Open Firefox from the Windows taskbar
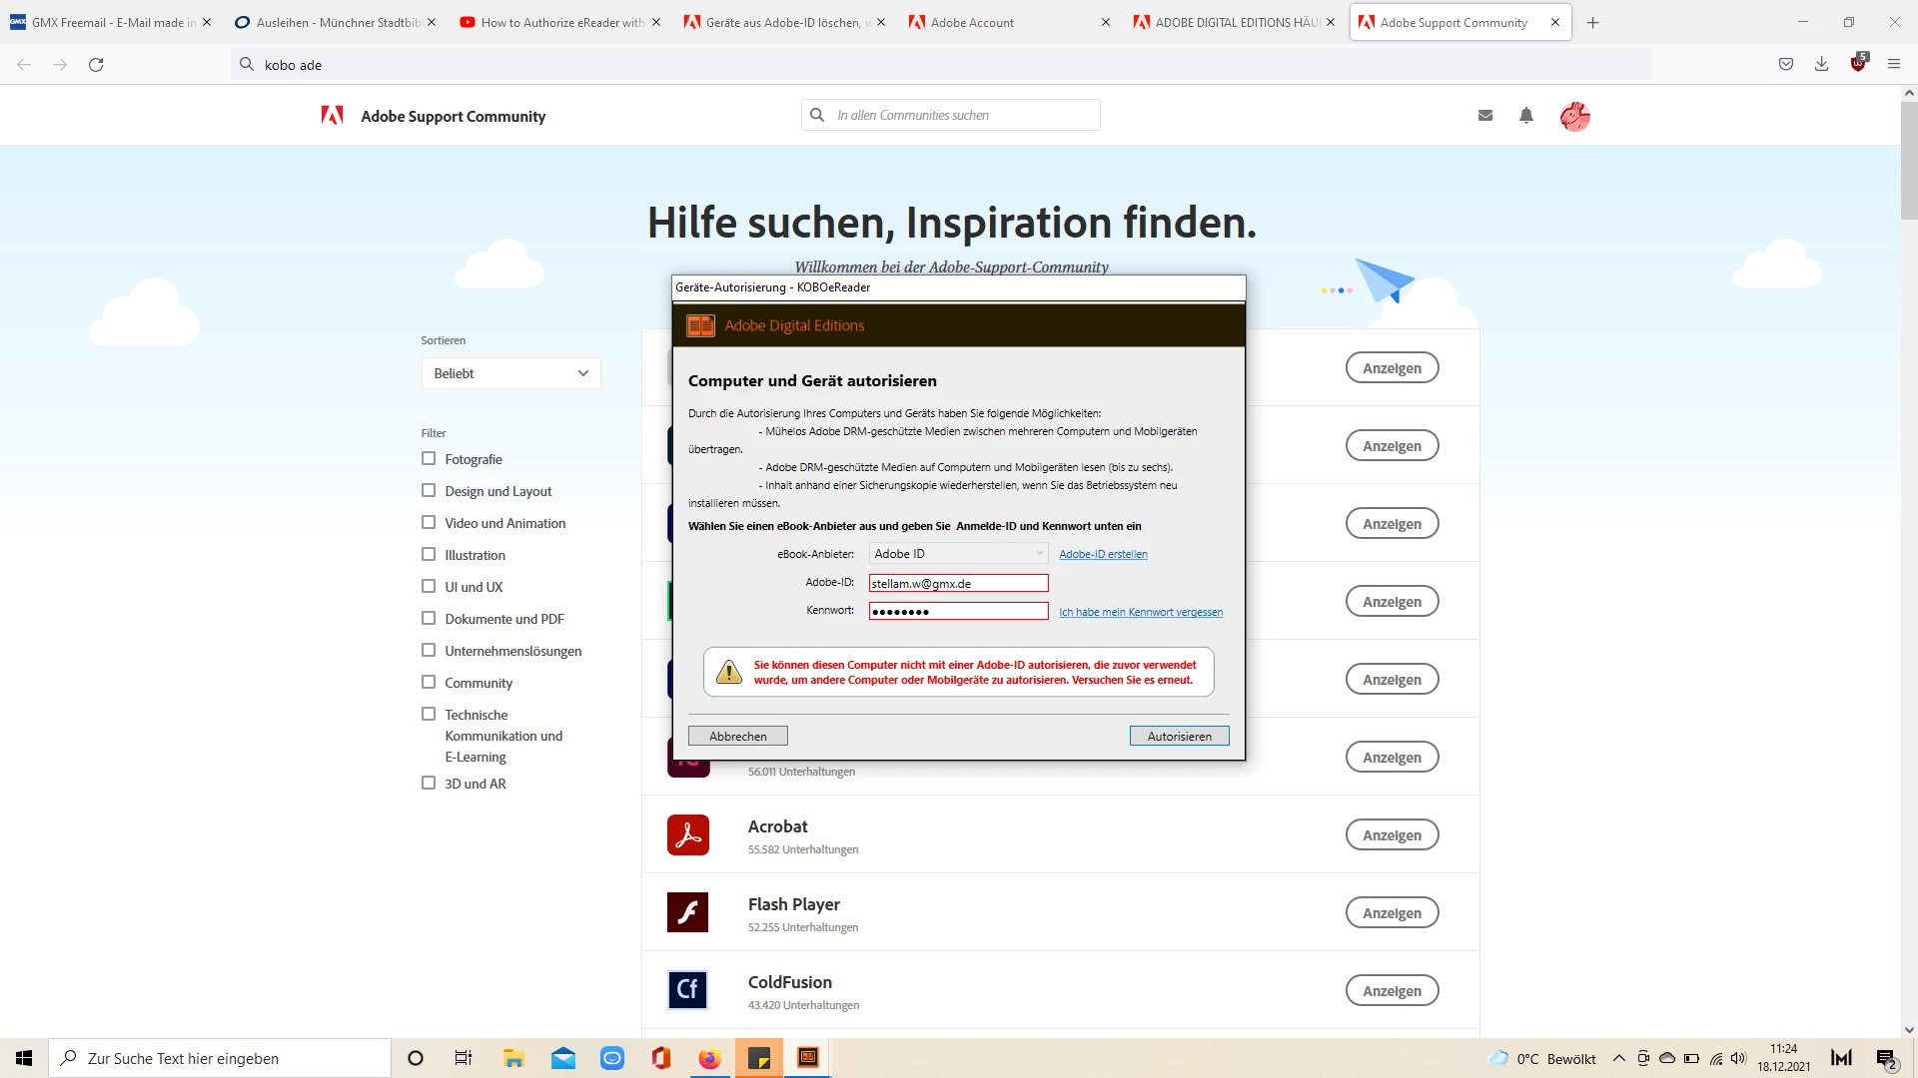 [x=709, y=1058]
